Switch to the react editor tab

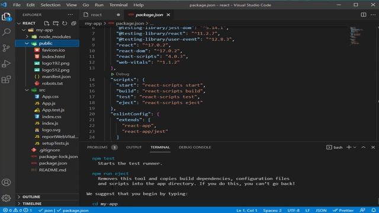click(102, 15)
